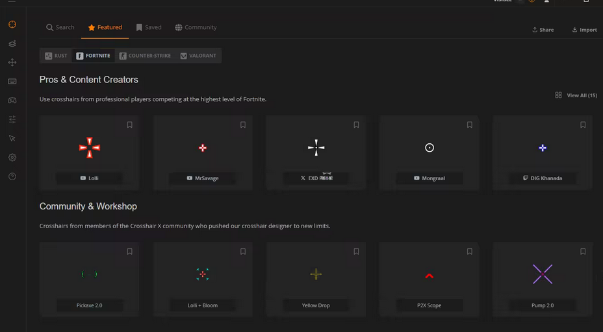Select the Valorant game filter
603x332 pixels.
pyautogui.click(x=198, y=56)
